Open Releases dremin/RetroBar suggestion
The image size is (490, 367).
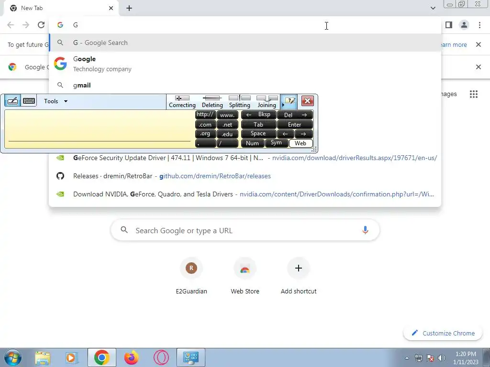coord(245,176)
